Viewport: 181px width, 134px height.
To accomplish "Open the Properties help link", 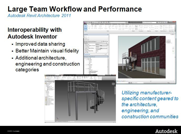I will 87,54.
